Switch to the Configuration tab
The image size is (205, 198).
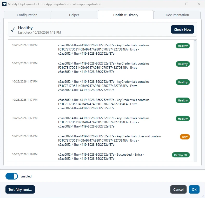pyautogui.click(x=27, y=15)
